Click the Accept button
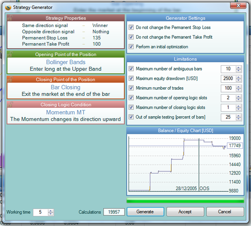The width and height of the screenshot is (251, 226). point(185,211)
